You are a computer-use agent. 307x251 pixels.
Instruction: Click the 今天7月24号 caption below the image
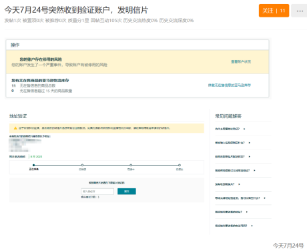pos(288,246)
